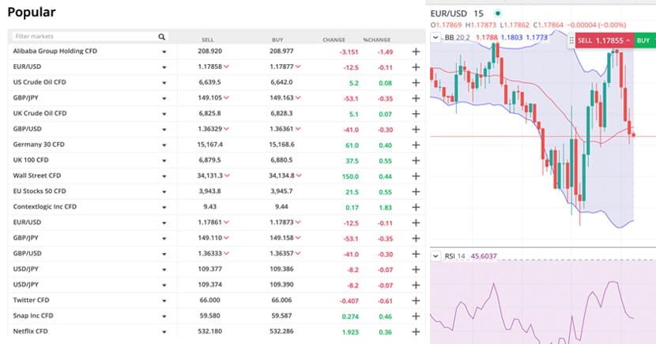Click the 1.83 percent change for Contextlogic
Screen dimensions: 656x344
tap(386, 207)
